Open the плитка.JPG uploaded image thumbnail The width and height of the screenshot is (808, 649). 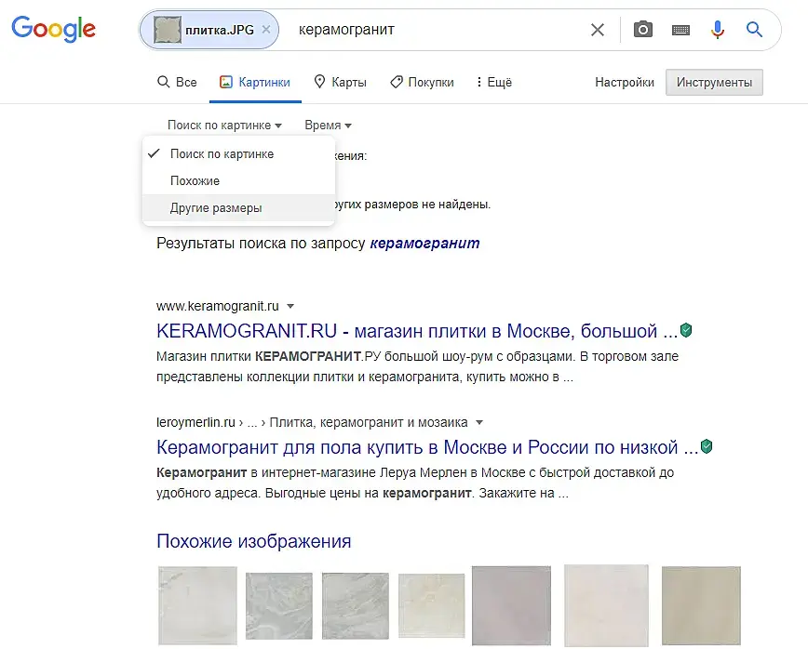coord(168,30)
